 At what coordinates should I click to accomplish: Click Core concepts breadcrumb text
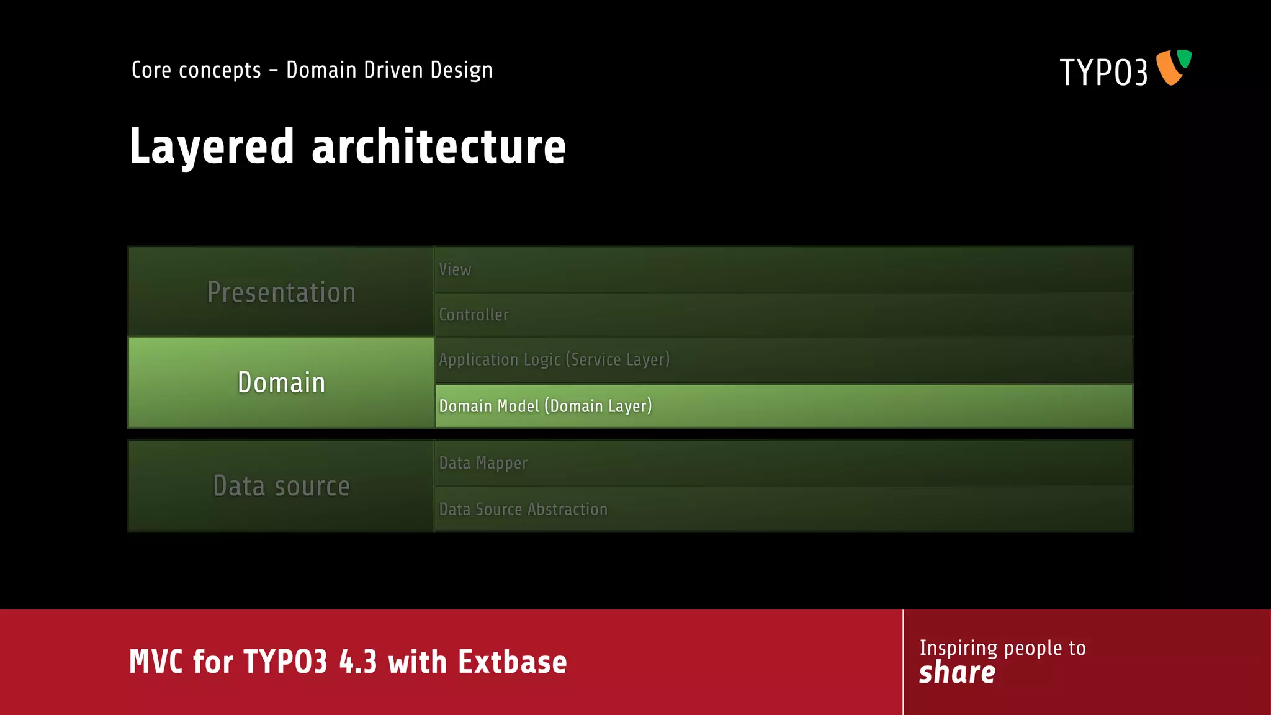coord(196,70)
